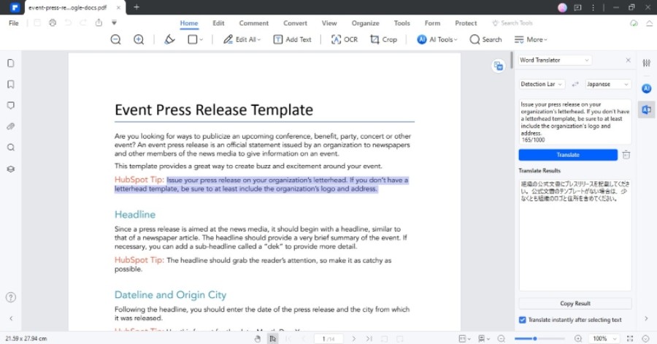The width and height of the screenshot is (657, 344).
Task: Clear translation text with the trash icon
Action: [626, 155]
